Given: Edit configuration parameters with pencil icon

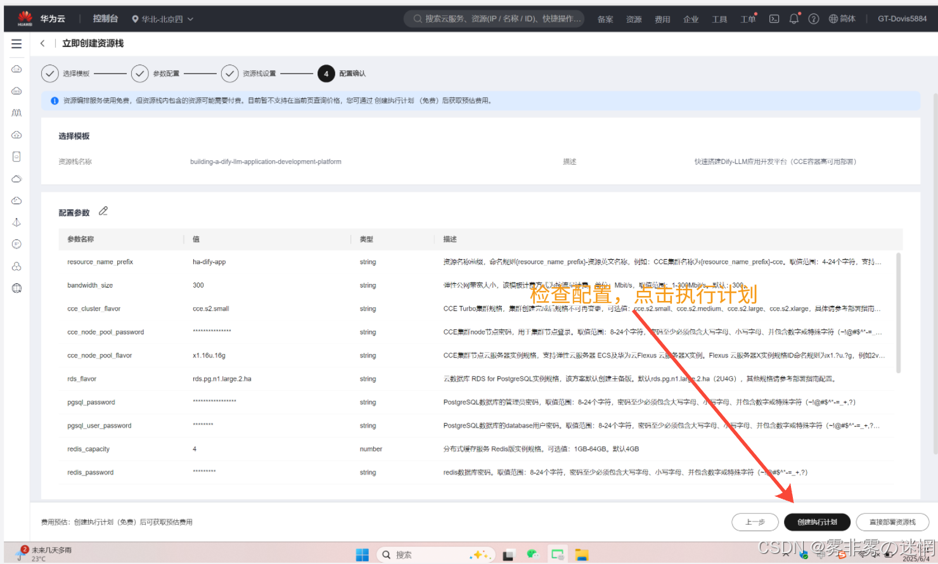Looking at the screenshot, I should [103, 211].
